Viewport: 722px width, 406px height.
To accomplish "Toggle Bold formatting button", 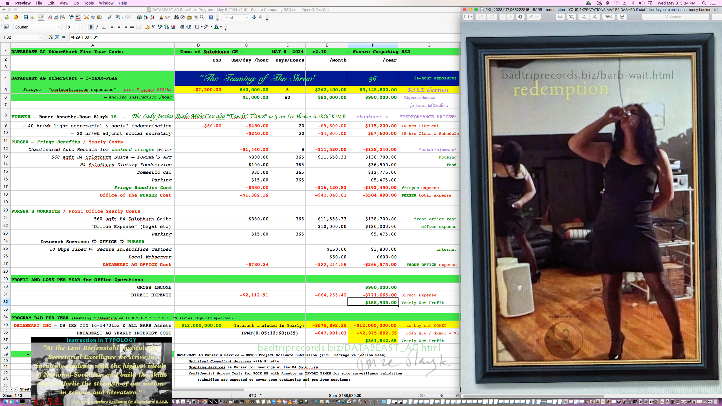I will click(91, 27).
